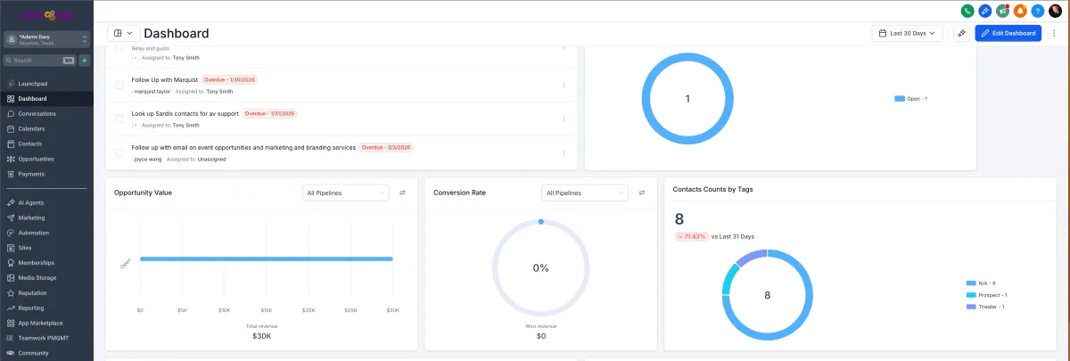This screenshot has height=361, width=1070.
Task: Click the Conversations chat bubble icon
Action: 11,113
